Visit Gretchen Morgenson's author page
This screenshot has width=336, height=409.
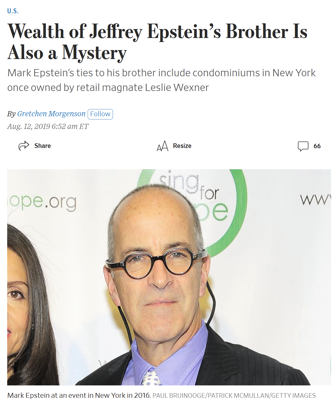[51, 114]
